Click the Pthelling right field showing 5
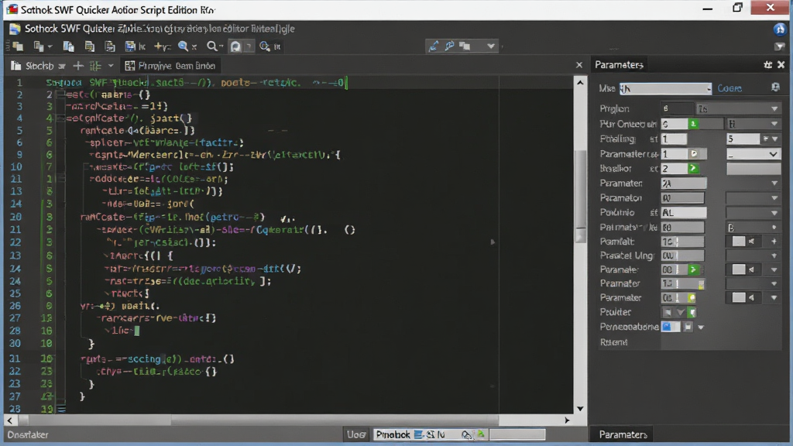Image resolution: width=793 pixels, height=446 pixels. pyautogui.click(x=743, y=139)
